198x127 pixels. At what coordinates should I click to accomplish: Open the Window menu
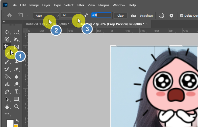[119, 5]
